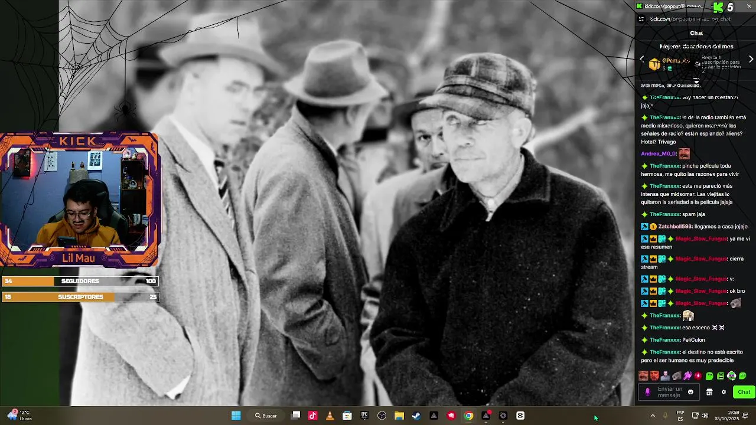Image resolution: width=756 pixels, height=425 pixels.
Task: Open chat settings gear icon
Action: pos(724,392)
